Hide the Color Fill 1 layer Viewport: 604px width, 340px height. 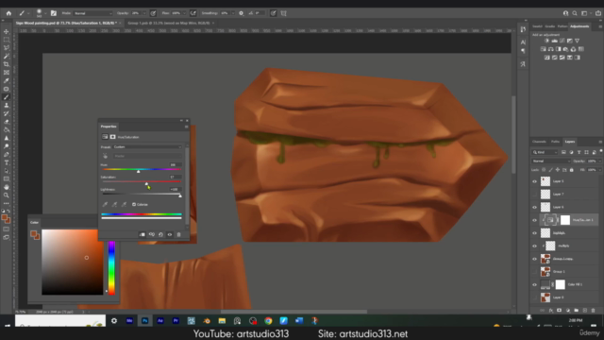pos(534,284)
